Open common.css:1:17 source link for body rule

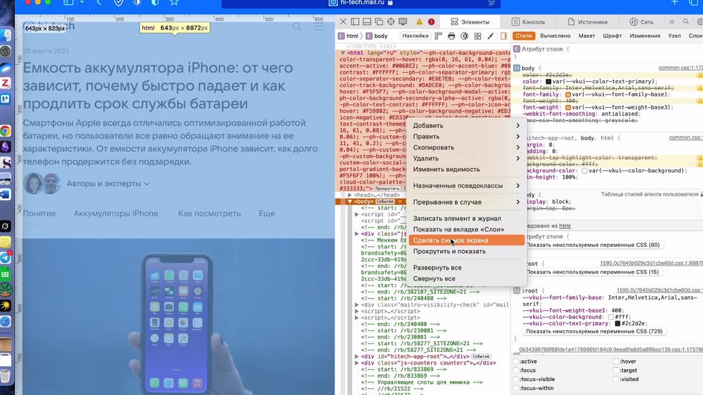click(x=680, y=68)
